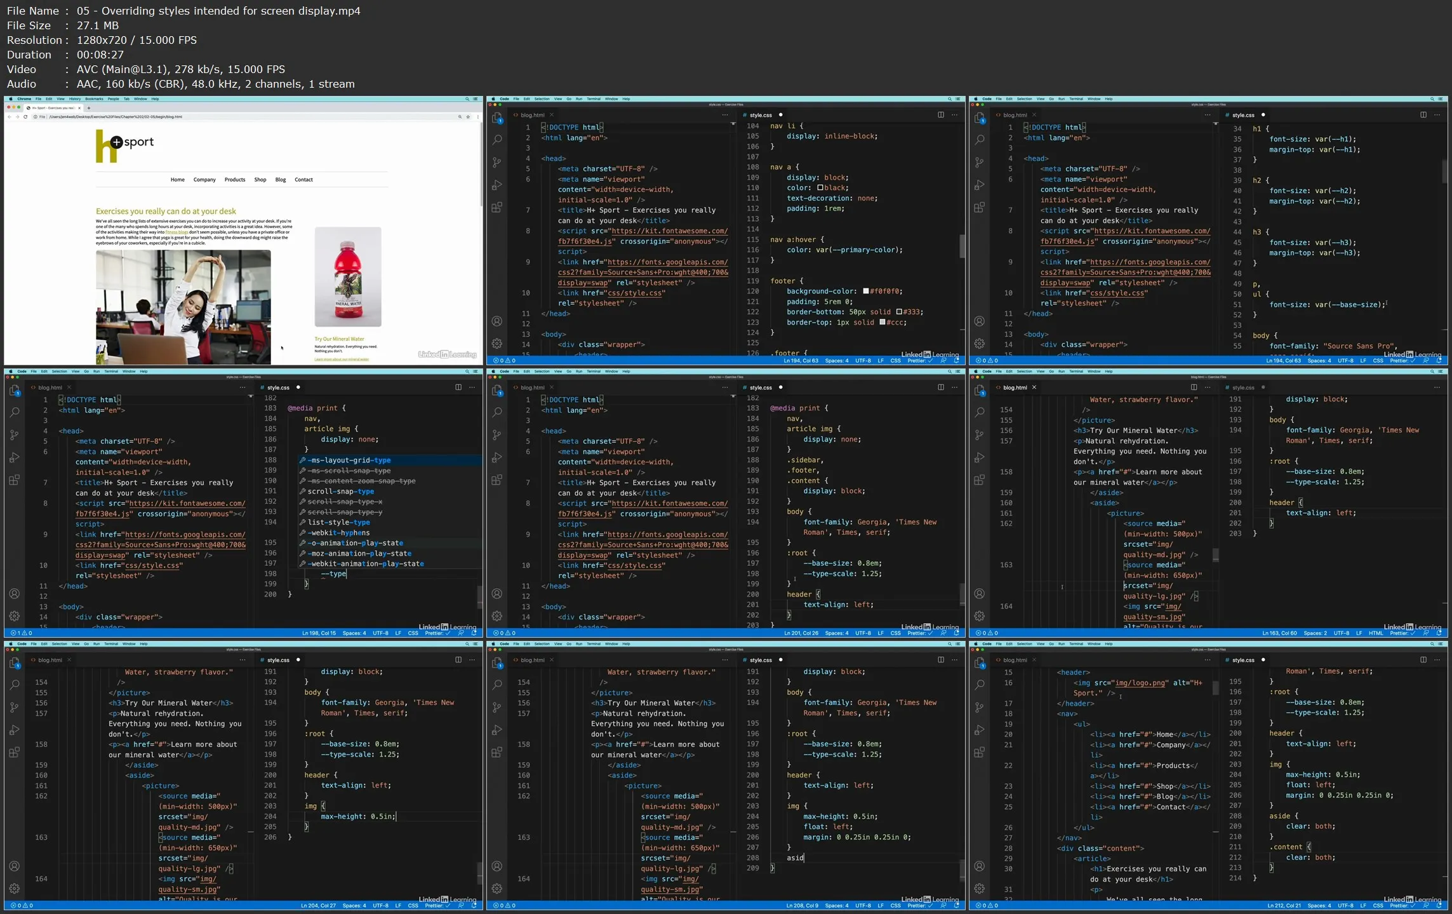Open Run and Debug in Ln 204, Col 27 frame

point(15,730)
